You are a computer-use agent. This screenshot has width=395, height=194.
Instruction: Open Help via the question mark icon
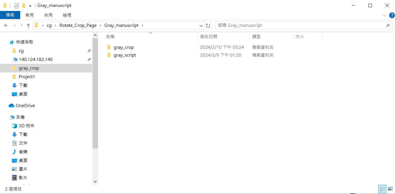pyautogui.click(x=392, y=15)
